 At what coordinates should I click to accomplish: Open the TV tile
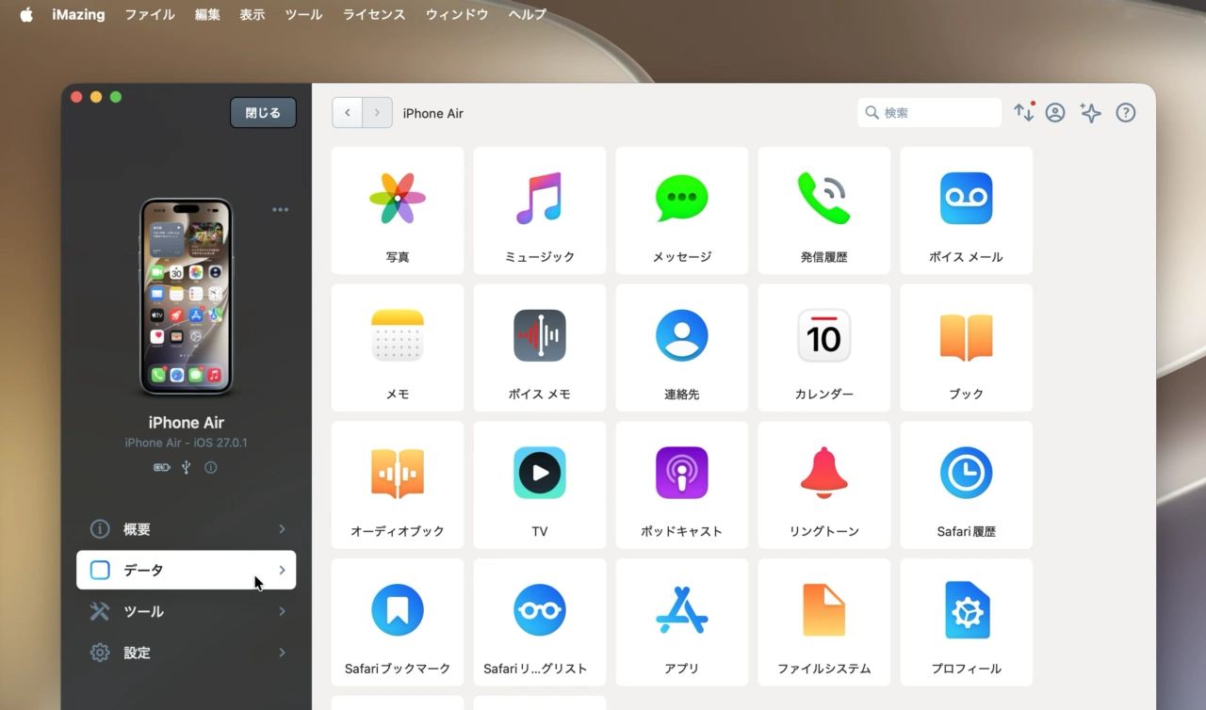(539, 485)
